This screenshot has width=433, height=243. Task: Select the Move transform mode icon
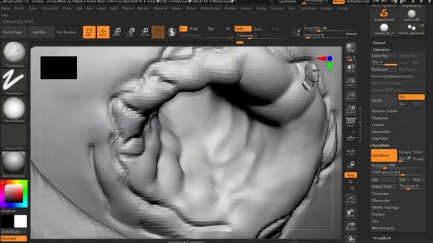[x=117, y=32]
